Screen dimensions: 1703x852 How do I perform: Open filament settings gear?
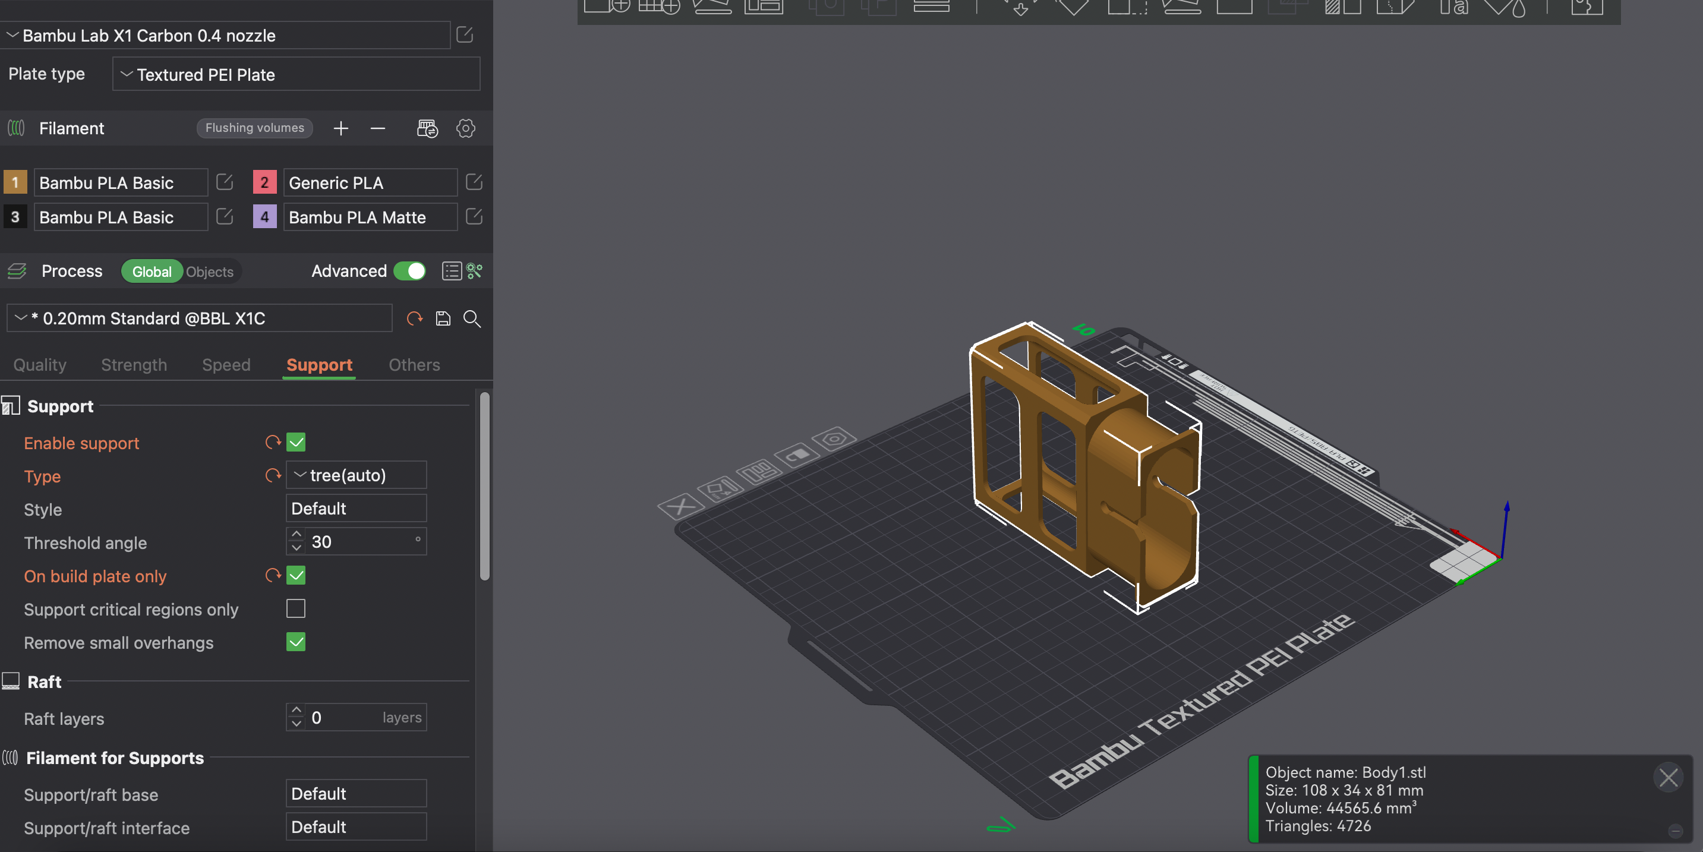[x=466, y=128]
